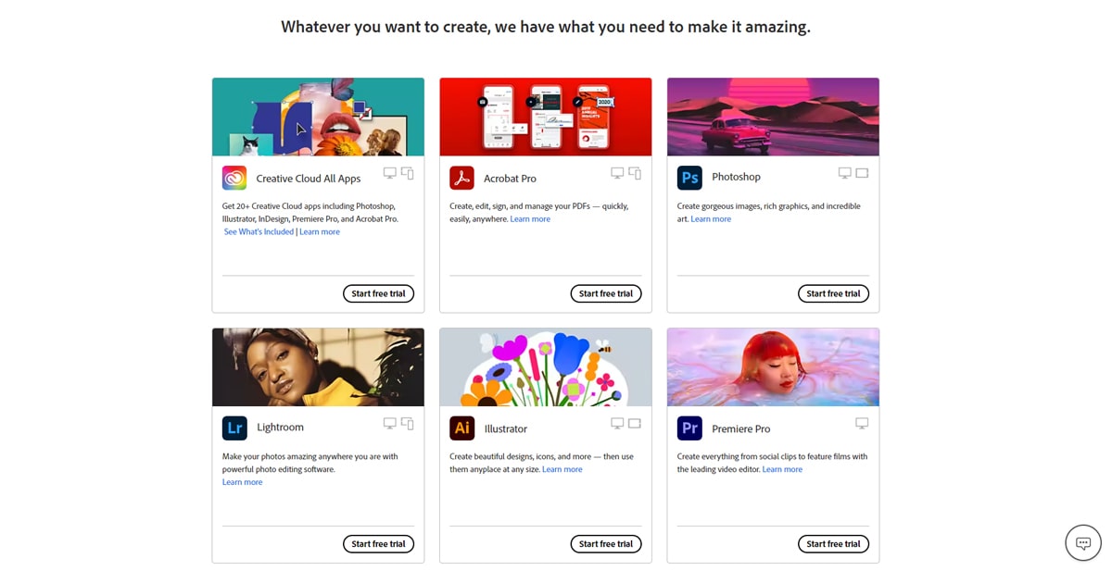Image resolution: width=1112 pixels, height=583 pixels.
Task: Open the See What's Included link
Action: tap(259, 232)
